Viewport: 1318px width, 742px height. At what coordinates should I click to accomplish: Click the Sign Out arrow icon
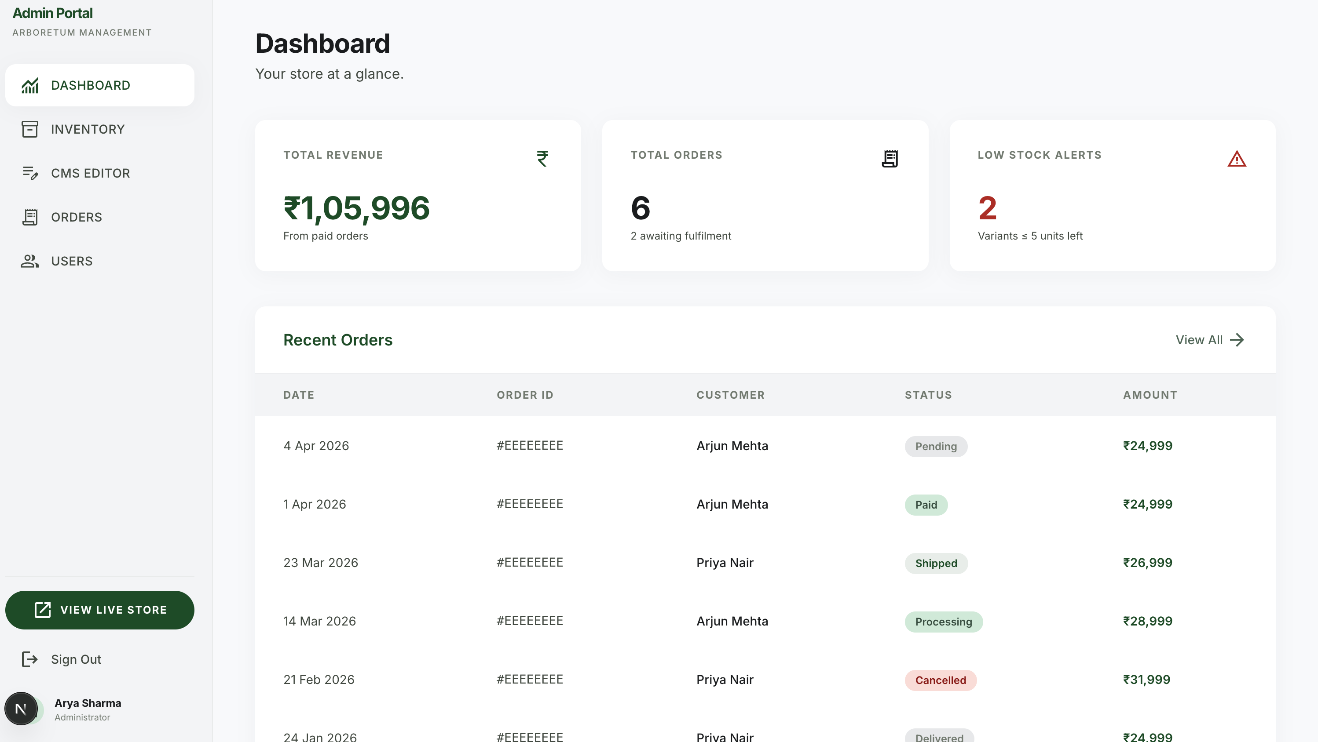click(29, 659)
